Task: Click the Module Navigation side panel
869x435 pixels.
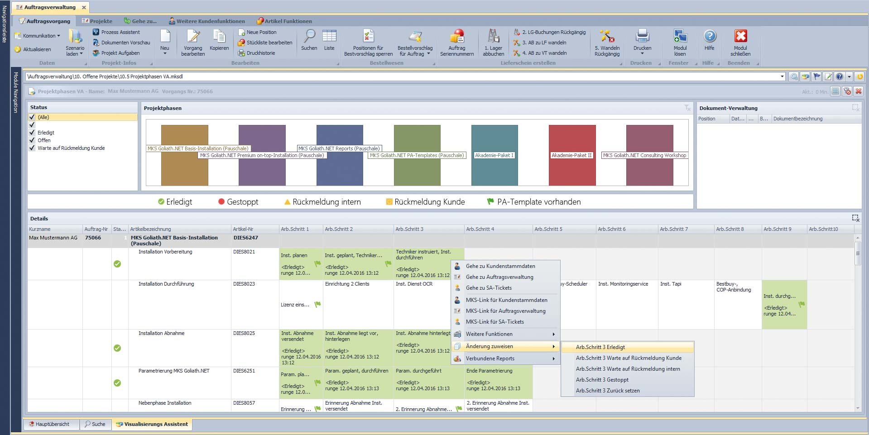Action: coord(16,92)
